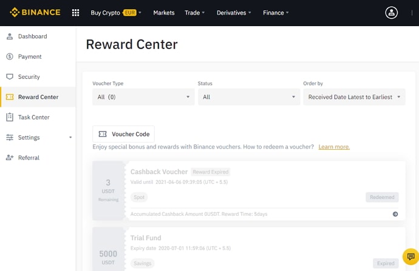This screenshot has width=419, height=271.
Task: Click the Redeemed button on Cashback Voucher
Action: click(x=382, y=197)
